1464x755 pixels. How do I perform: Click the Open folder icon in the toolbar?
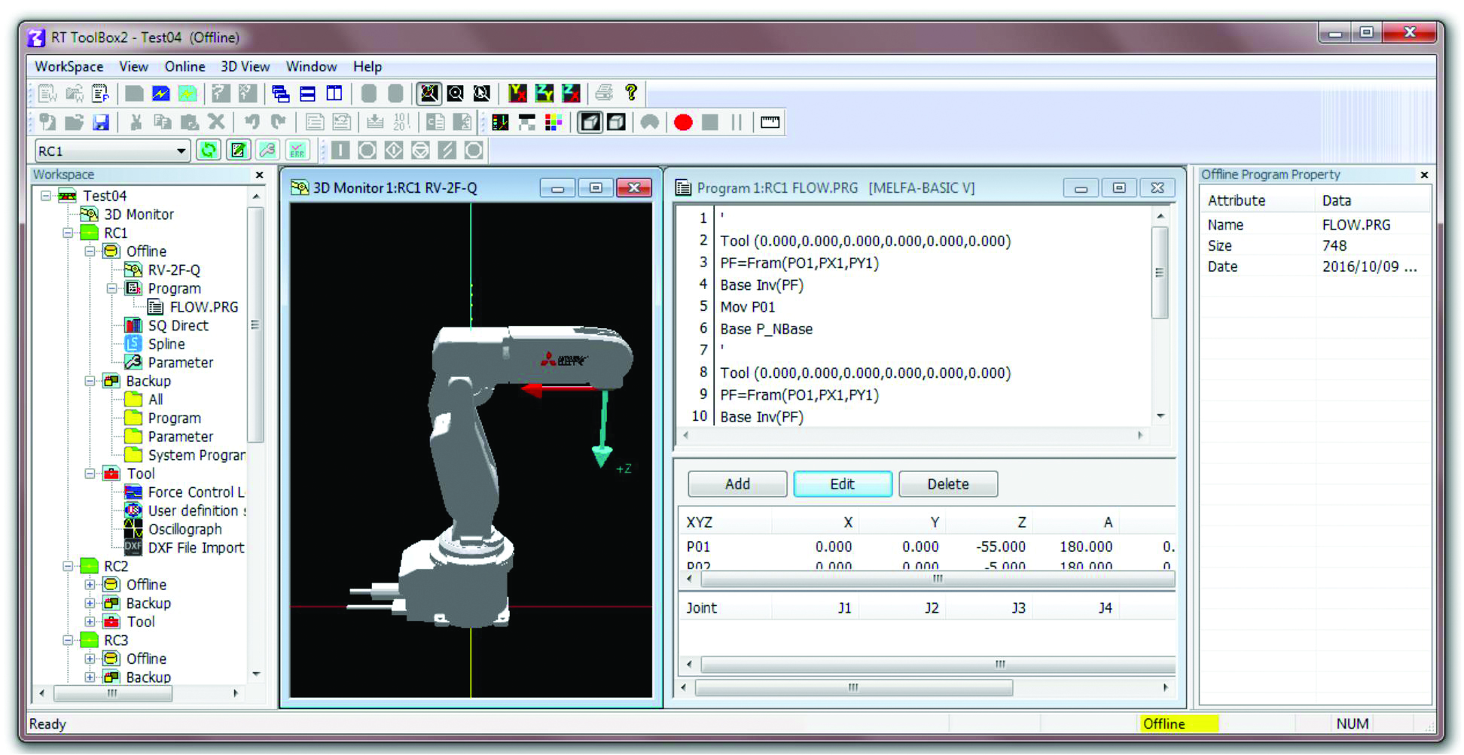tap(74, 122)
